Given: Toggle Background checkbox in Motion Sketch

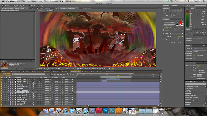Looking at the screenshot, I should coord(198,72).
